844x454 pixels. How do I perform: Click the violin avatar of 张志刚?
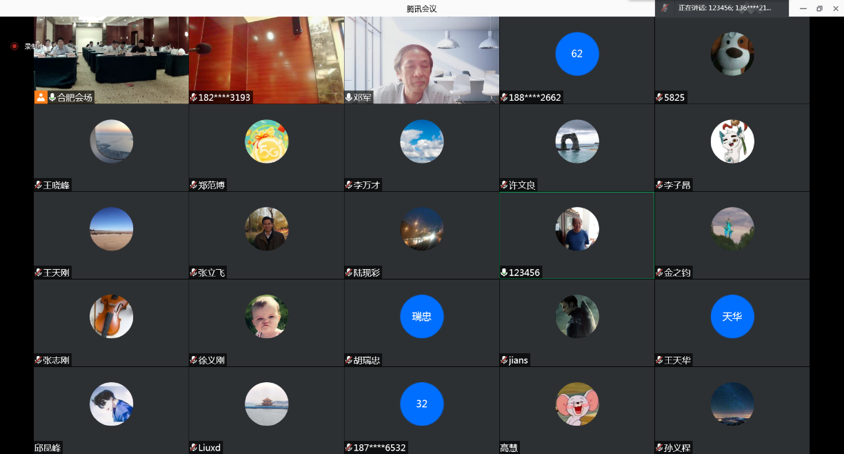pos(111,317)
